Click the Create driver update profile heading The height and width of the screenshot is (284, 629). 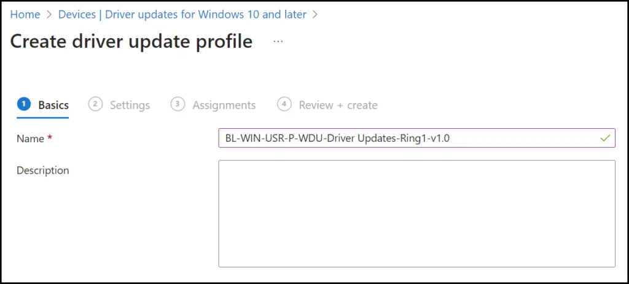click(131, 41)
